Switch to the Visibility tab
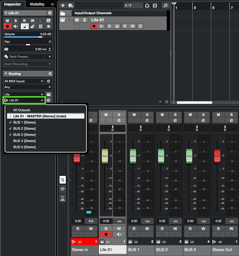 click(37, 4)
